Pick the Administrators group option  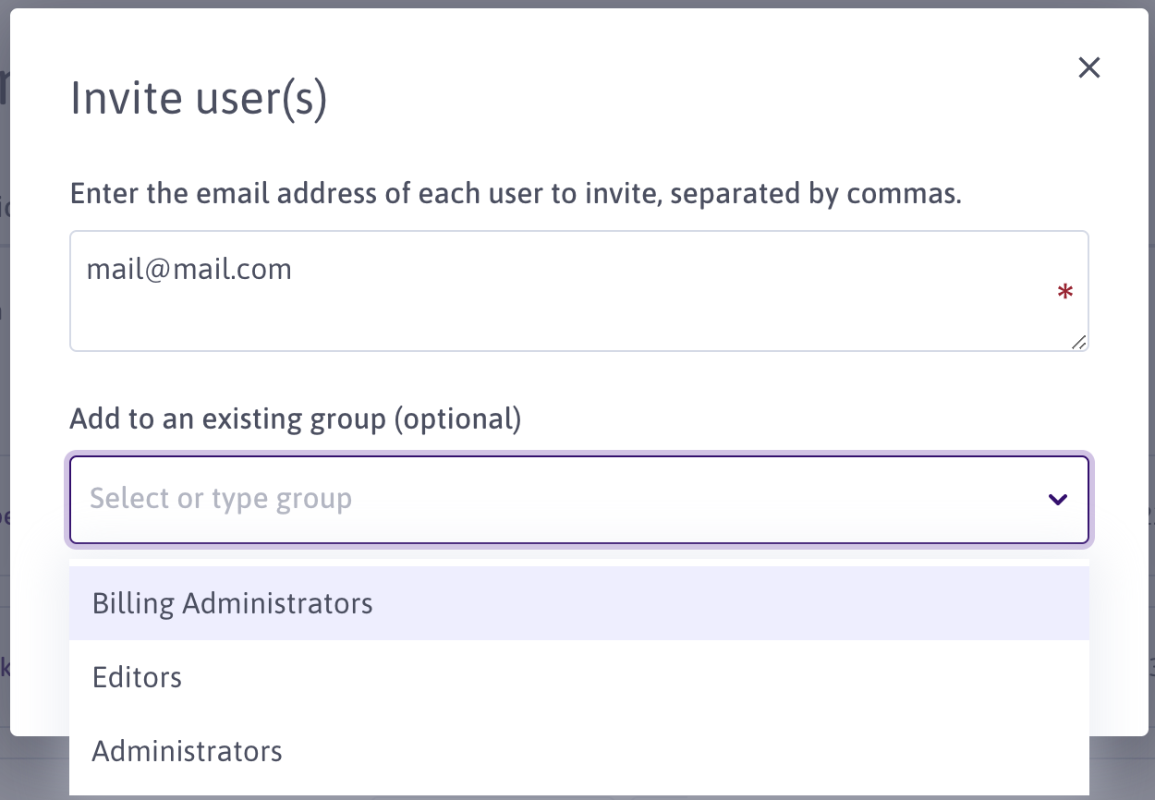tap(188, 751)
